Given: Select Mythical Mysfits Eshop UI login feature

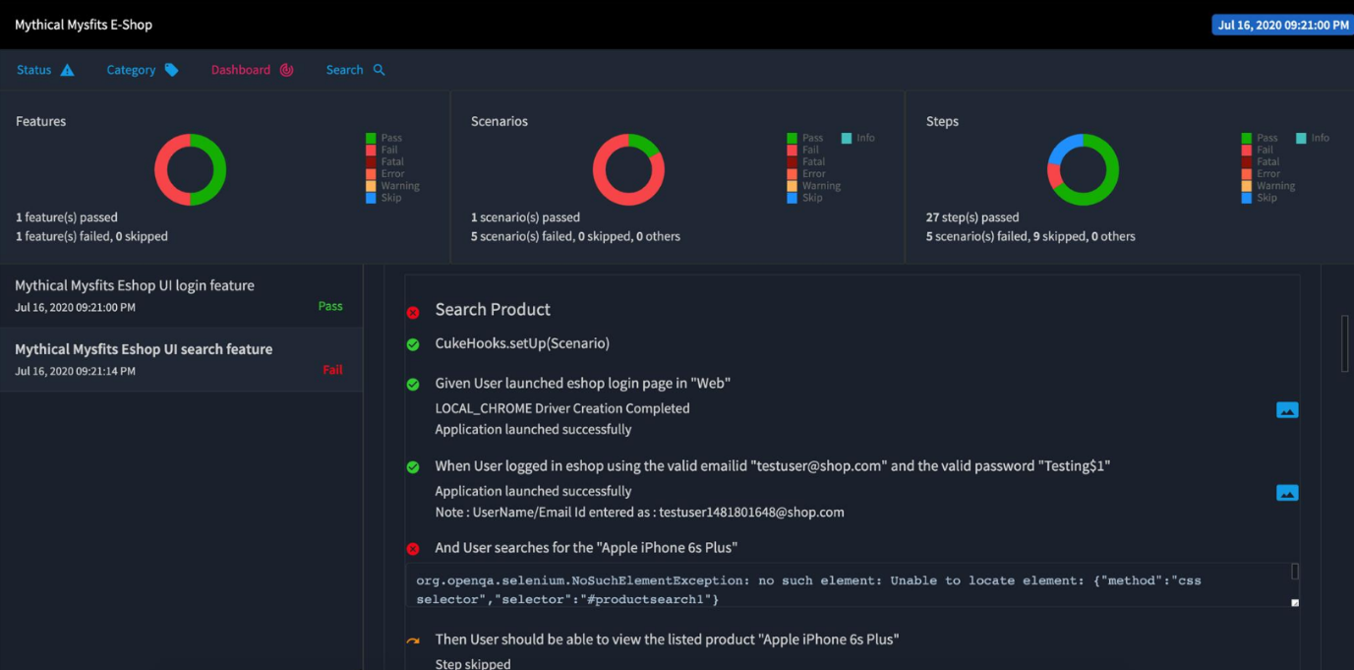Looking at the screenshot, I should [x=181, y=295].
